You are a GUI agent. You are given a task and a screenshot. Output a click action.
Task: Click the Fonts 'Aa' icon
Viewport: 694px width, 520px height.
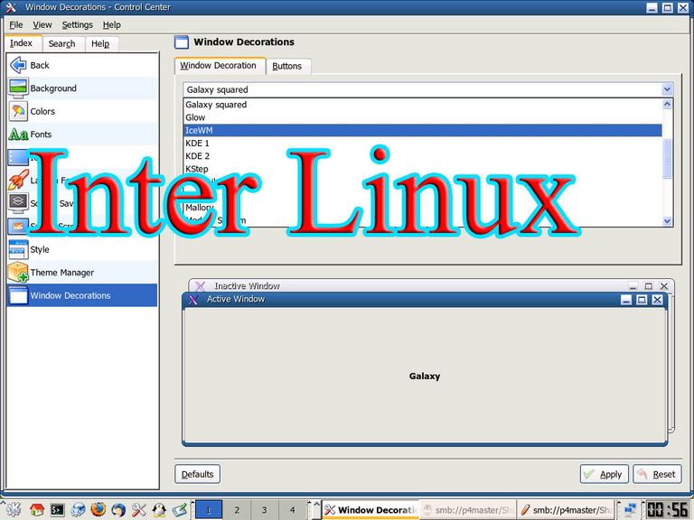[18, 134]
